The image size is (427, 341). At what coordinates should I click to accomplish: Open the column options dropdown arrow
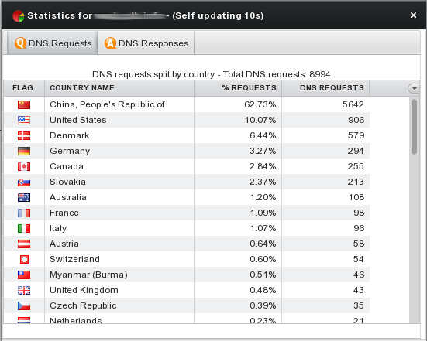tap(414, 88)
